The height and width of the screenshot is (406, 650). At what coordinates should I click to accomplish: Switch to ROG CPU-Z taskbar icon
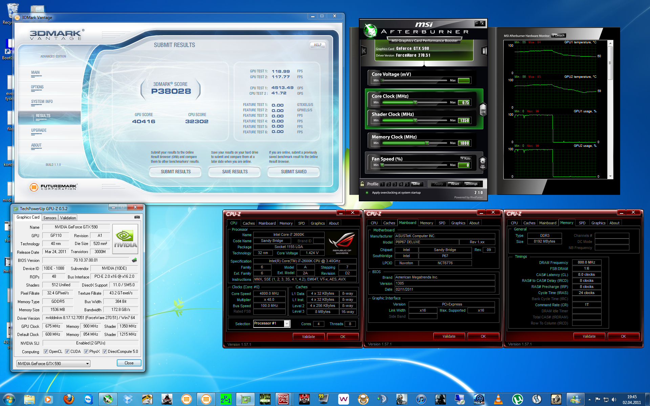pyautogui.click(x=284, y=400)
